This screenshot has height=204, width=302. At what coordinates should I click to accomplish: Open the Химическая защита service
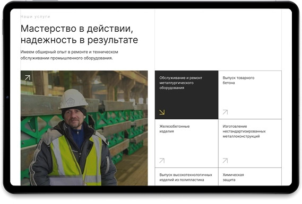pyautogui.click(x=250, y=176)
